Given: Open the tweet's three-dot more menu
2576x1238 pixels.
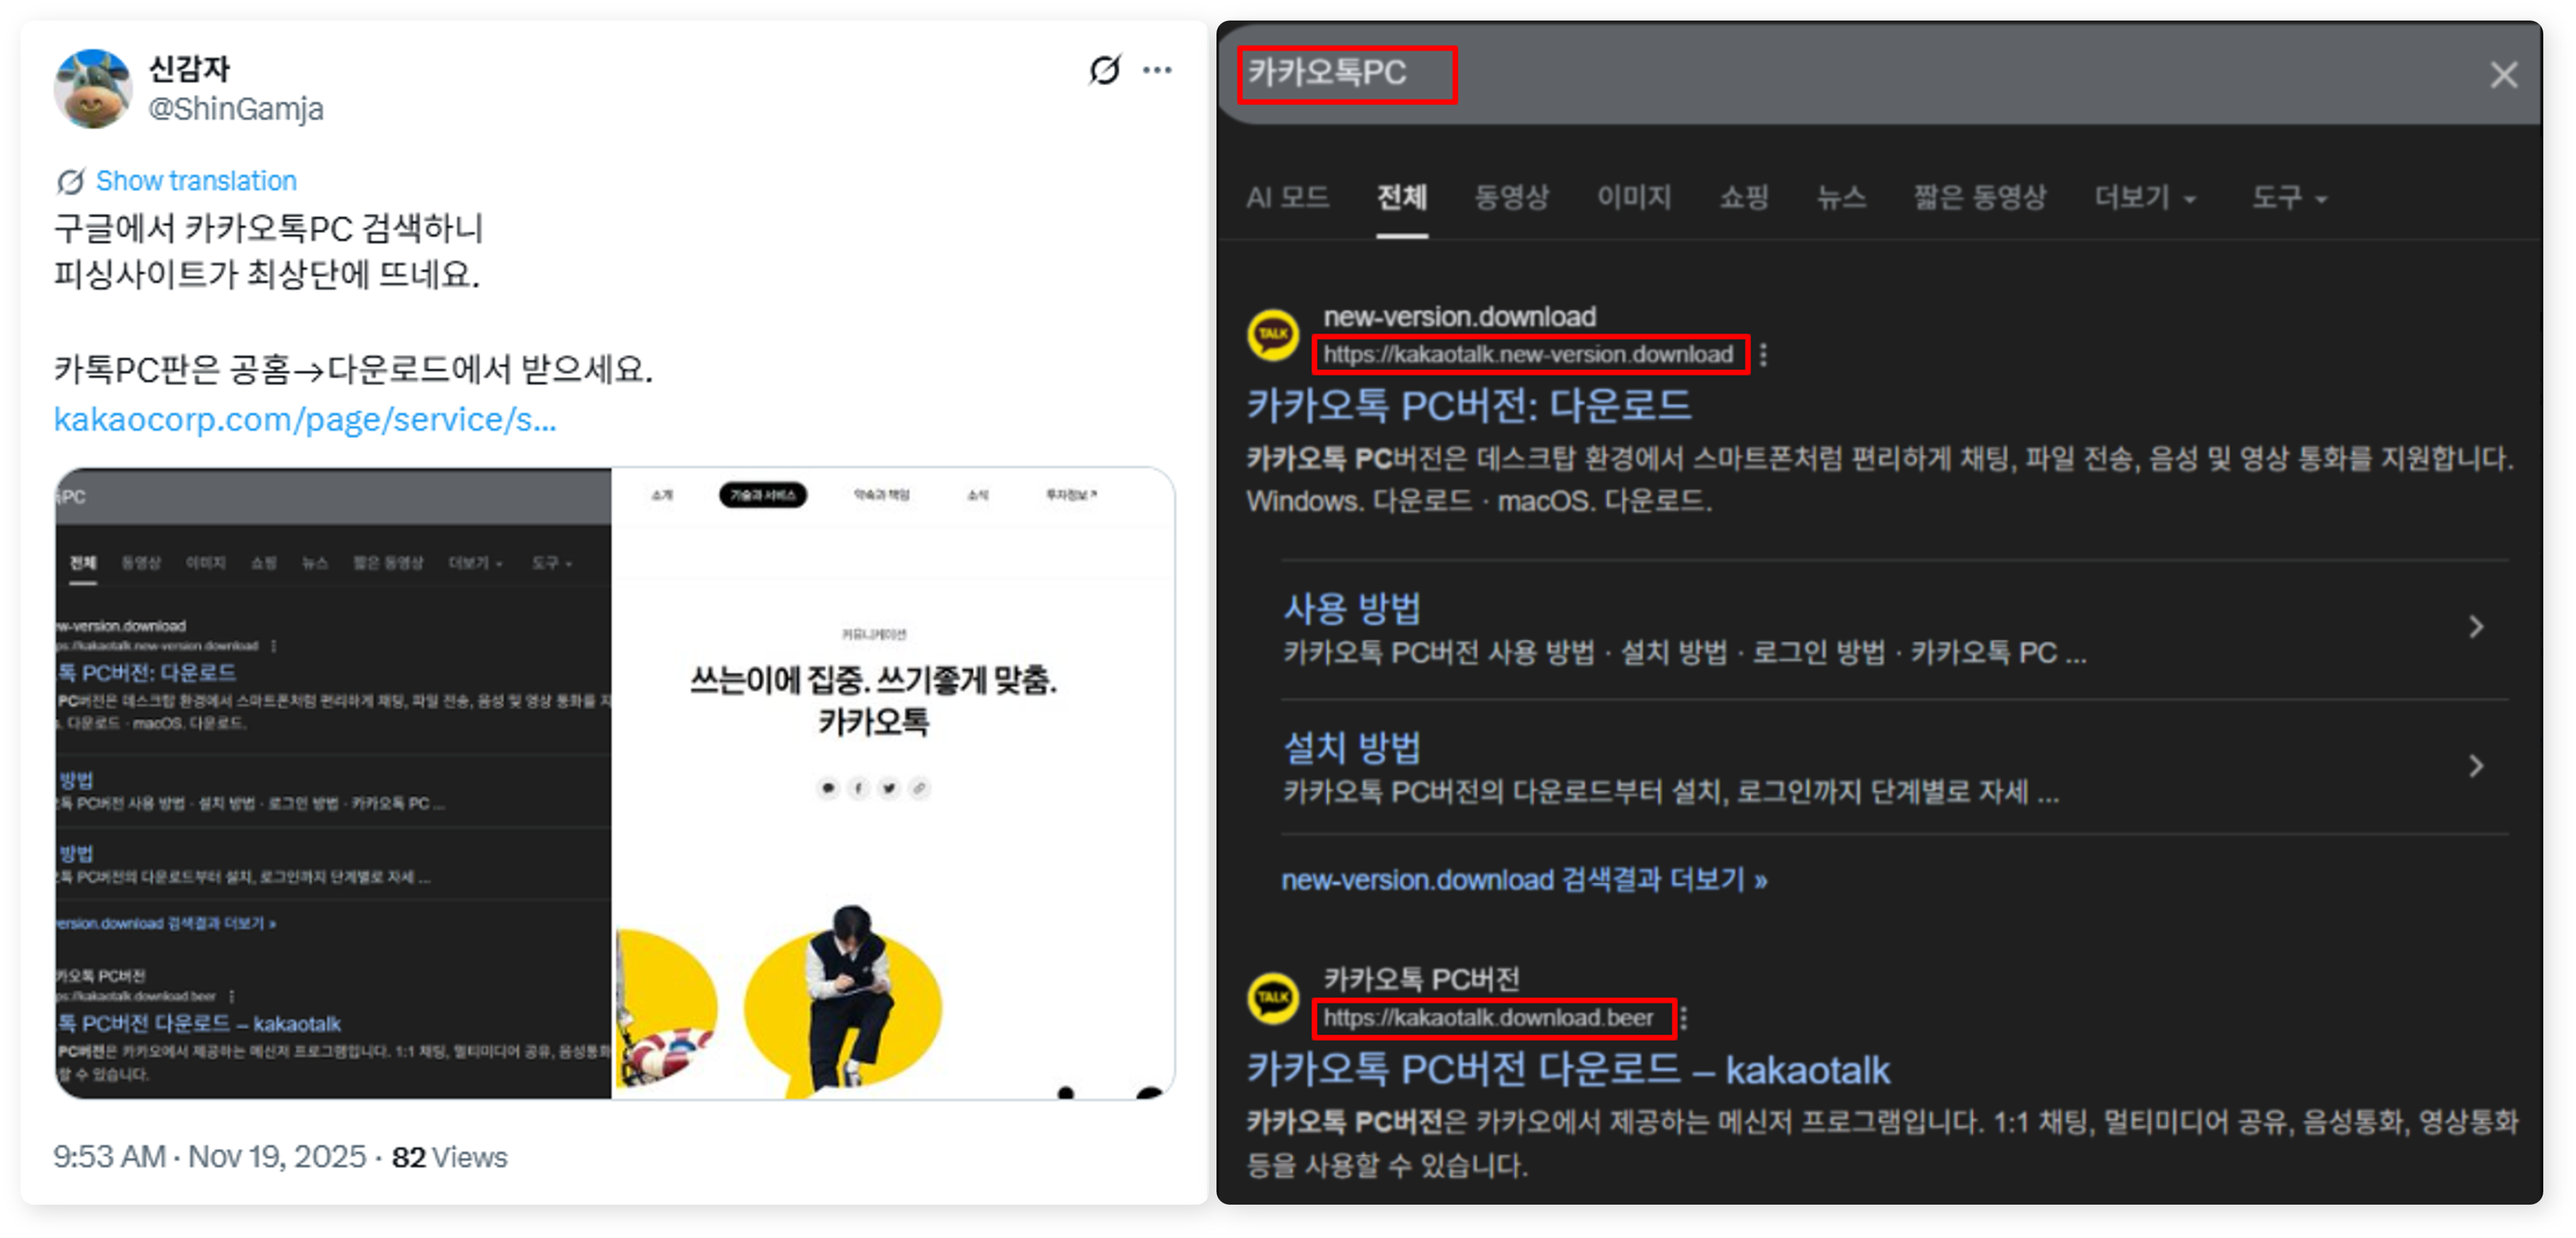Looking at the screenshot, I should 1157,70.
